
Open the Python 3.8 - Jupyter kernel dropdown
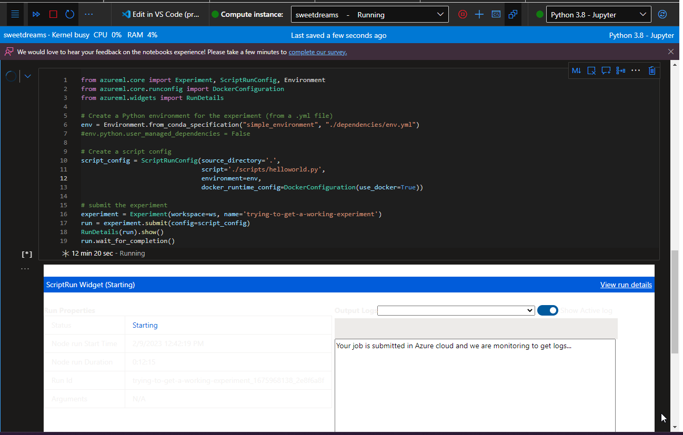coord(598,14)
